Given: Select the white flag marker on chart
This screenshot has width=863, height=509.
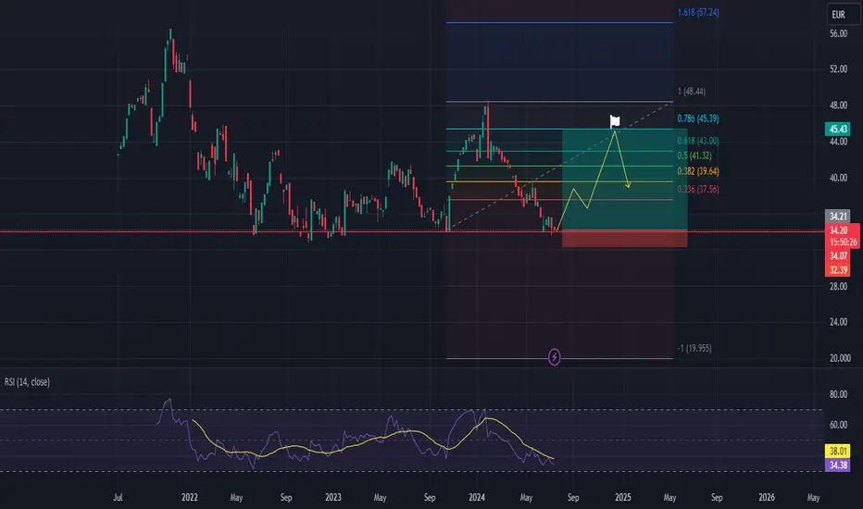Looking at the screenshot, I should pyautogui.click(x=615, y=121).
